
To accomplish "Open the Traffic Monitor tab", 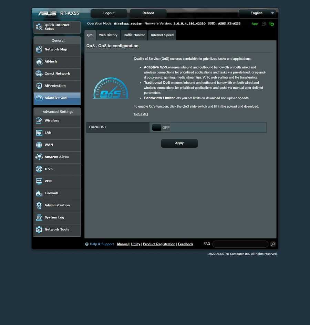I will (x=134, y=35).
